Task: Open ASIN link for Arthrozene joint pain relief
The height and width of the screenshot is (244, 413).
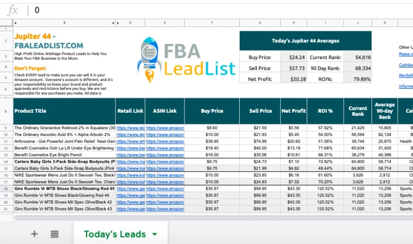Action: click(x=164, y=141)
